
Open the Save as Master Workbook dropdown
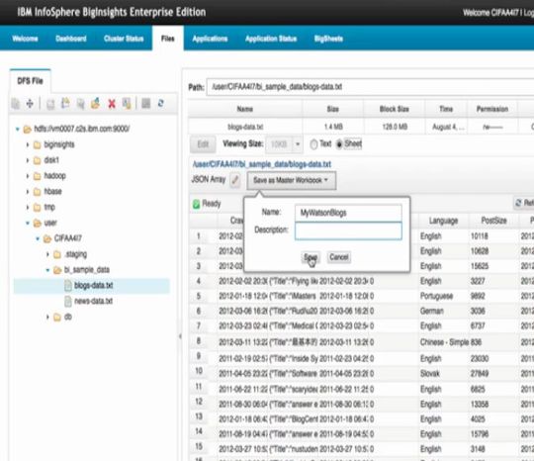pos(292,180)
